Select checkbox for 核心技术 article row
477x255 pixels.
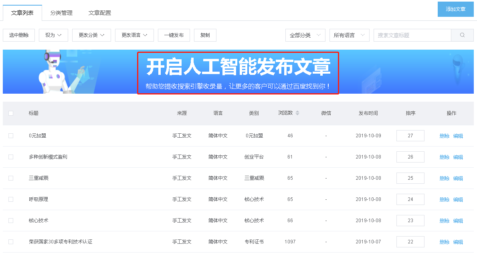11,221
